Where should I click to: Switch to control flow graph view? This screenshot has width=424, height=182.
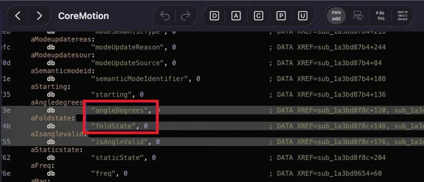pyautogui.click(x=358, y=16)
